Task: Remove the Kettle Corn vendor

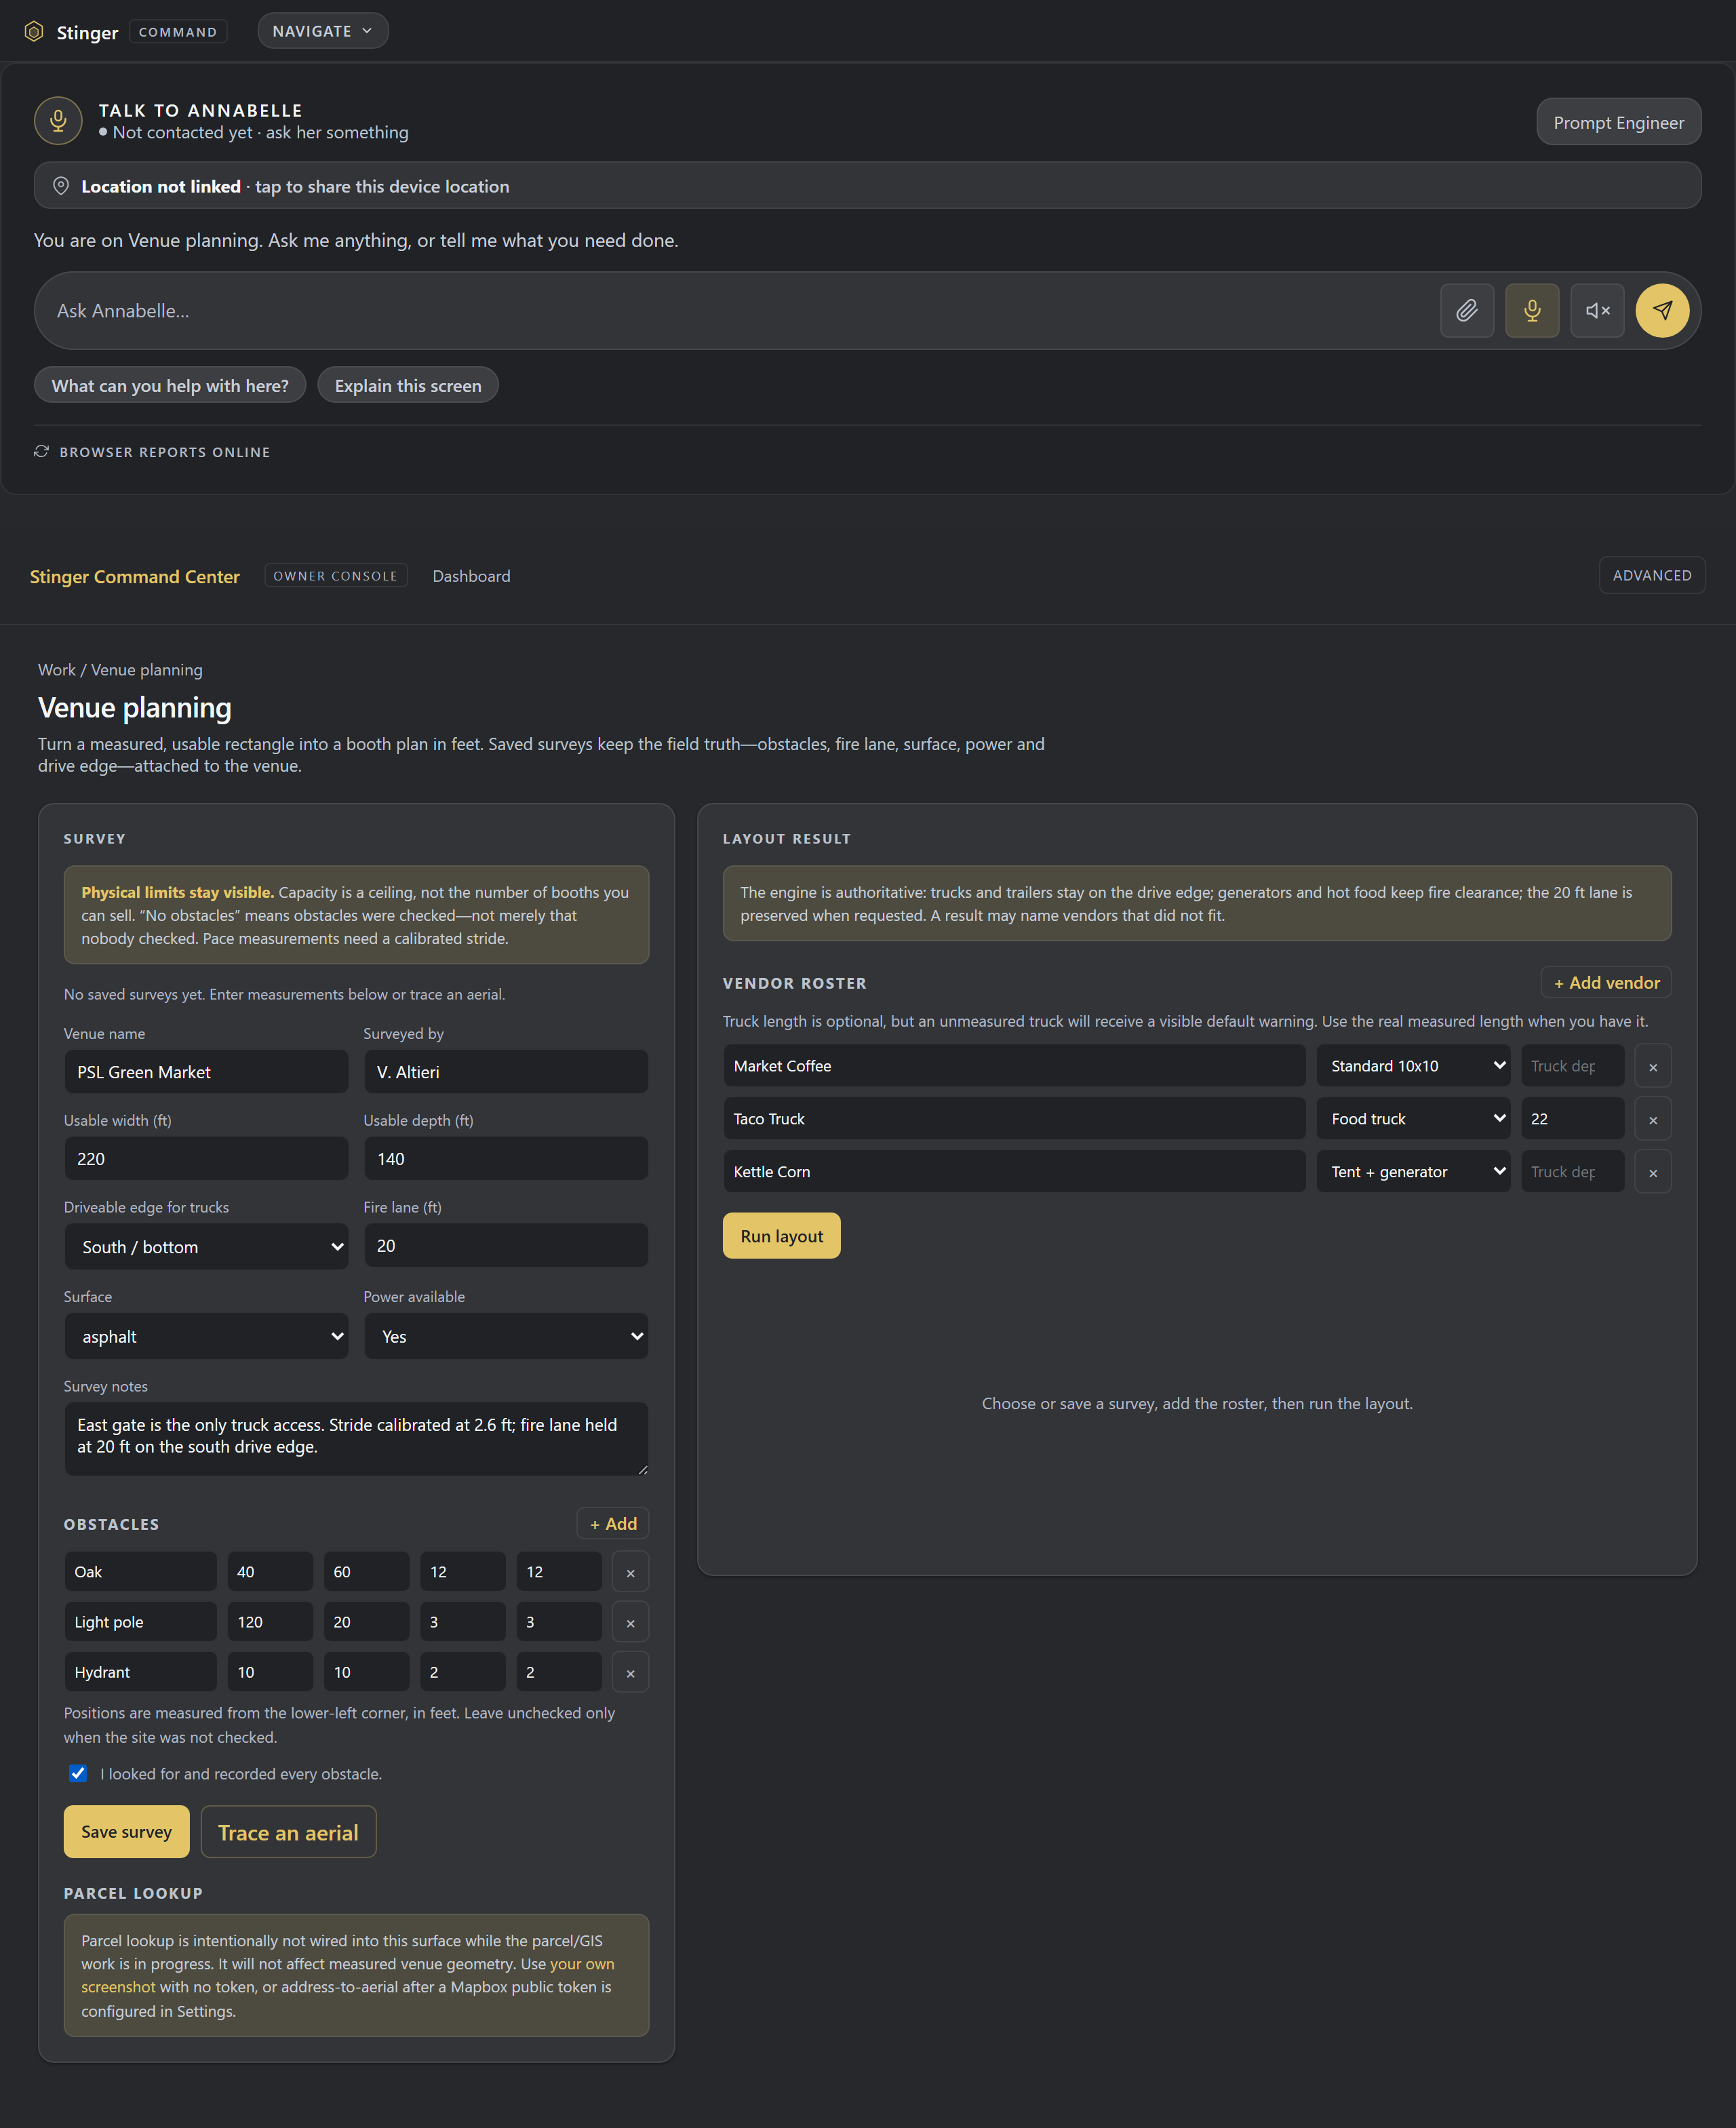Action: 1652,1172
